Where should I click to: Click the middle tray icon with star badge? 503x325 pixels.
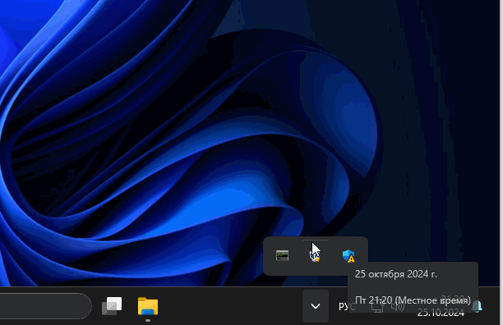315,256
